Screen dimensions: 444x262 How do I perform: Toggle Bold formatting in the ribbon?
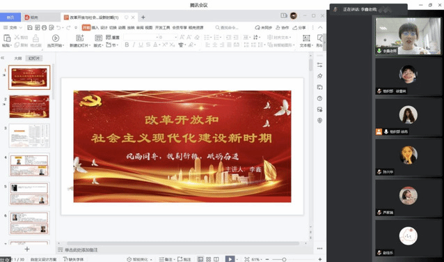pos(127,45)
